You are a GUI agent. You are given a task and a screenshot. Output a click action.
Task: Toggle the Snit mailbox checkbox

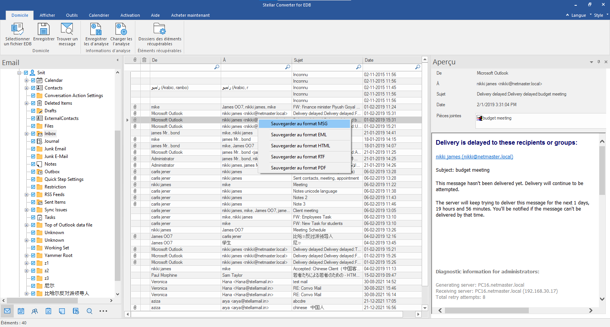[26, 72]
